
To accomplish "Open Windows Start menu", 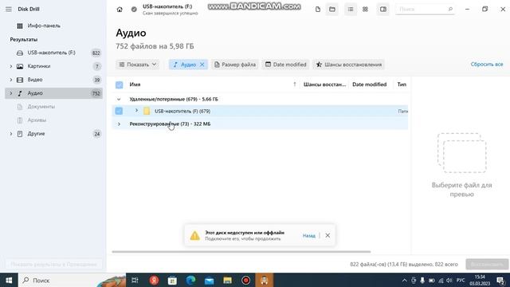I will [x=9, y=280].
